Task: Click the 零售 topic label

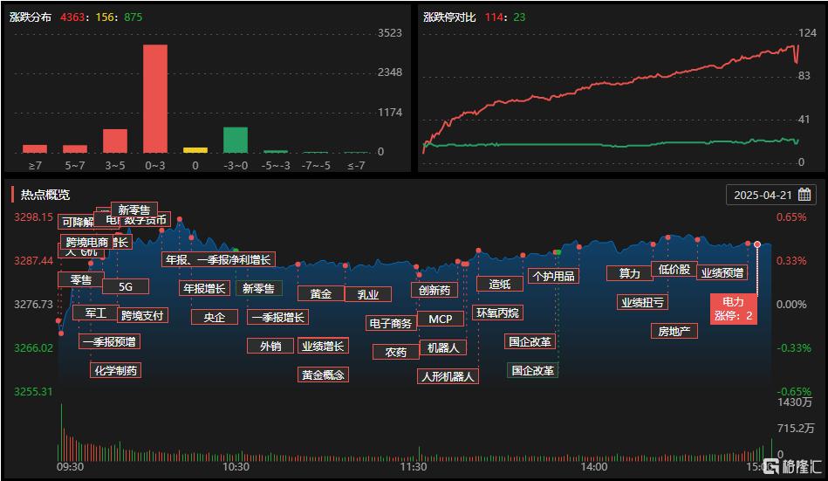Action: (x=81, y=279)
